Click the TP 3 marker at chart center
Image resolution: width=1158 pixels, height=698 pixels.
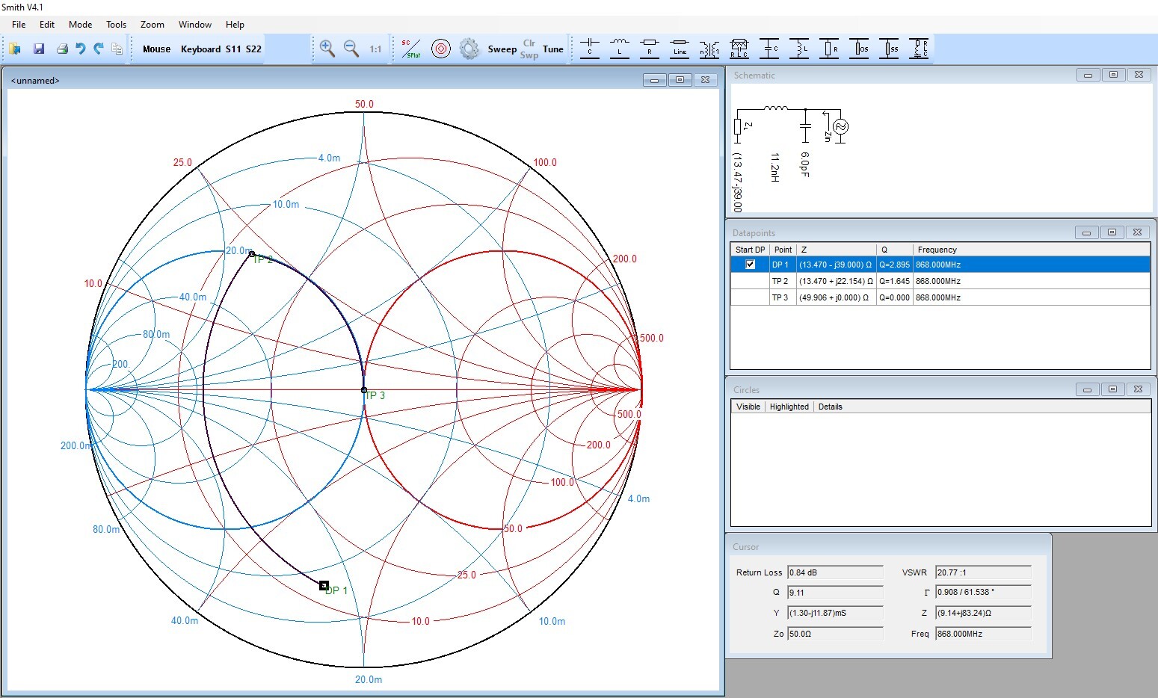[364, 390]
